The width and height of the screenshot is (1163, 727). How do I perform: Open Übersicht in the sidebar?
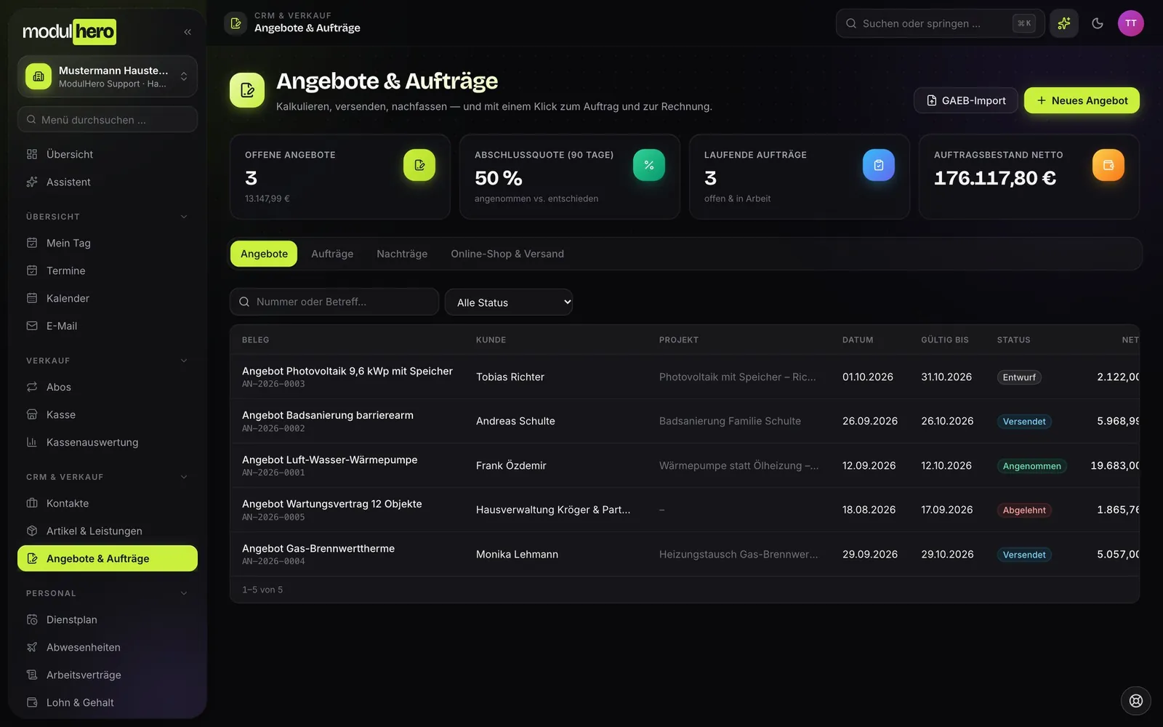[x=108, y=154]
